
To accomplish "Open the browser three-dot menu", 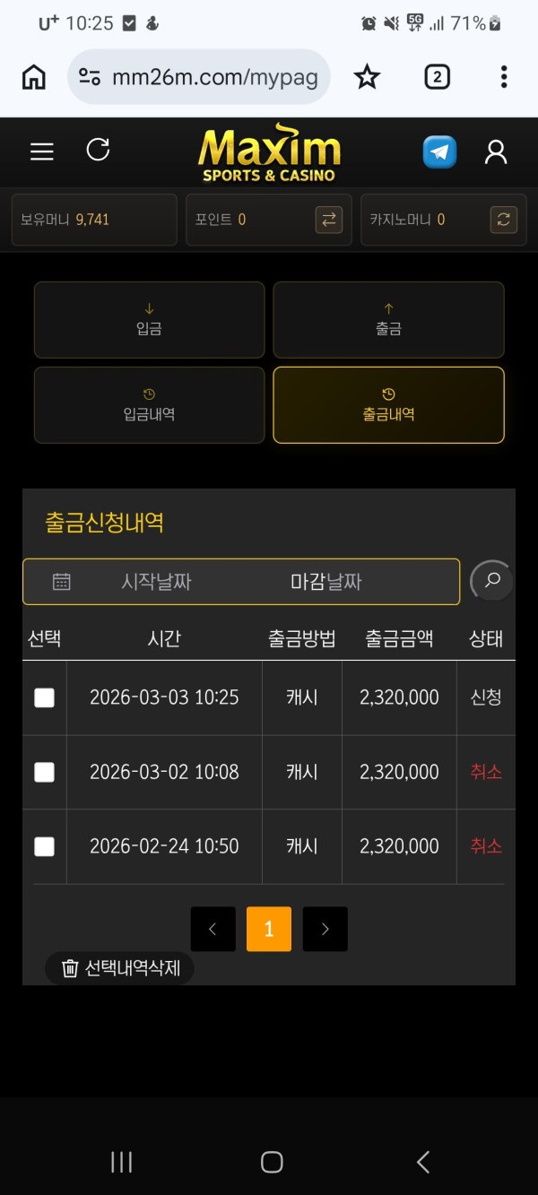I will tap(504, 77).
